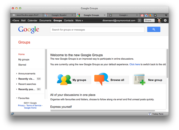Image resolution: width=179 pixels, height=130 pixels.
Task: Close the Google+ tab
Action: 137,15
